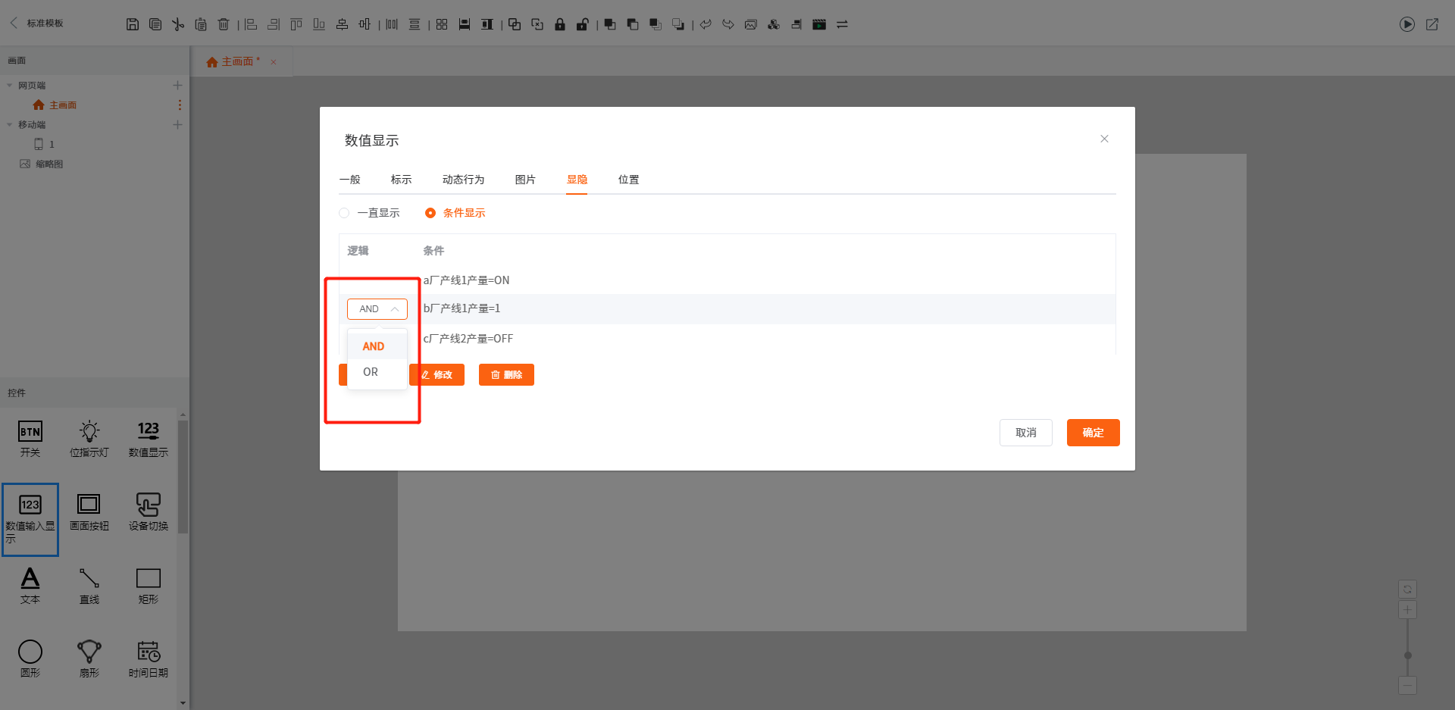Center objects vertically with the toolbar icon
Image resolution: width=1455 pixels, height=710 pixels.
[x=365, y=24]
